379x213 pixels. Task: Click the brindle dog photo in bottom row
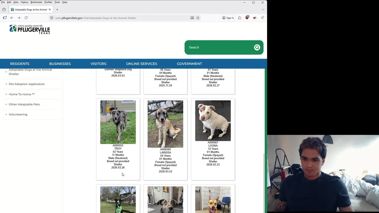(x=166, y=200)
